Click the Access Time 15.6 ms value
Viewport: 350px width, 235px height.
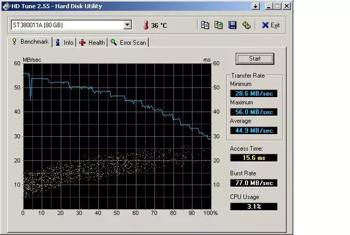point(254,158)
